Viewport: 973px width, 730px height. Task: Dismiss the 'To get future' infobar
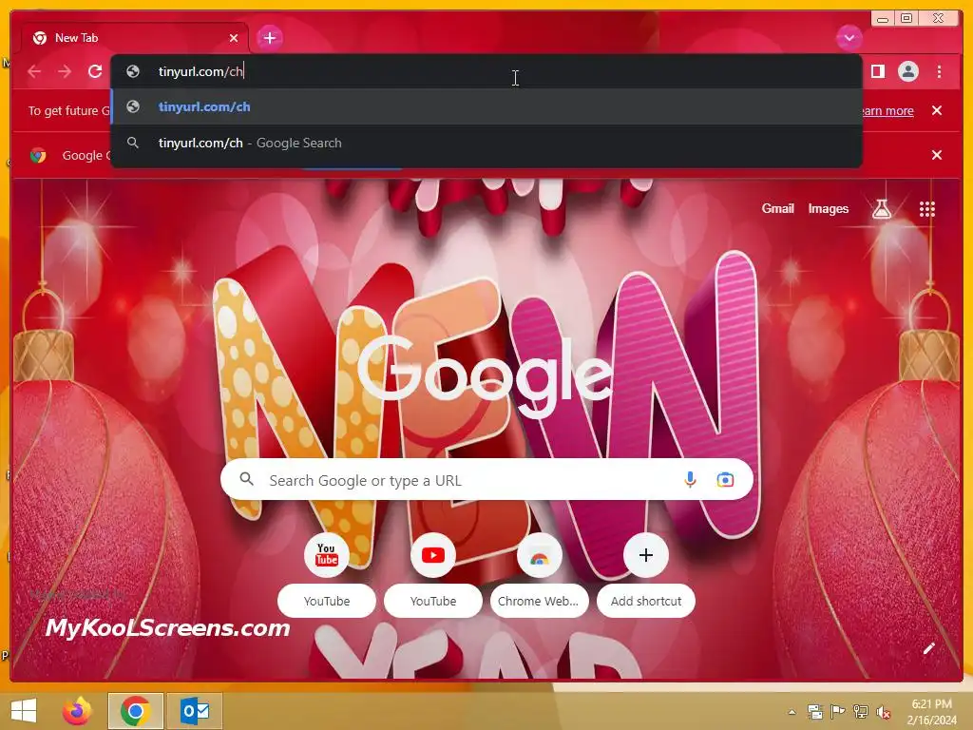tap(937, 110)
